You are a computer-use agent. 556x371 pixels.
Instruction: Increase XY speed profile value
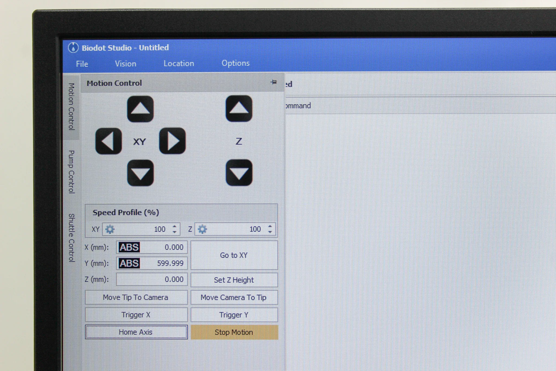click(175, 226)
